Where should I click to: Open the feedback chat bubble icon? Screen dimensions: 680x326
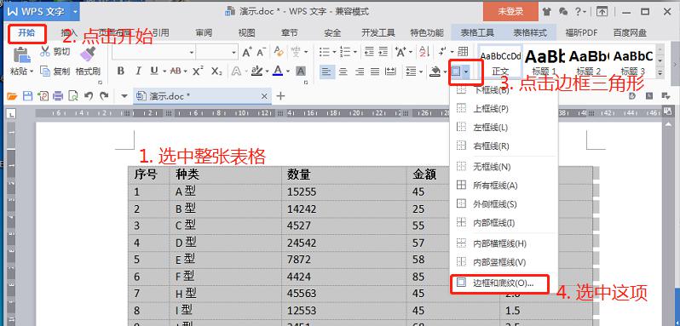[563, 12]
